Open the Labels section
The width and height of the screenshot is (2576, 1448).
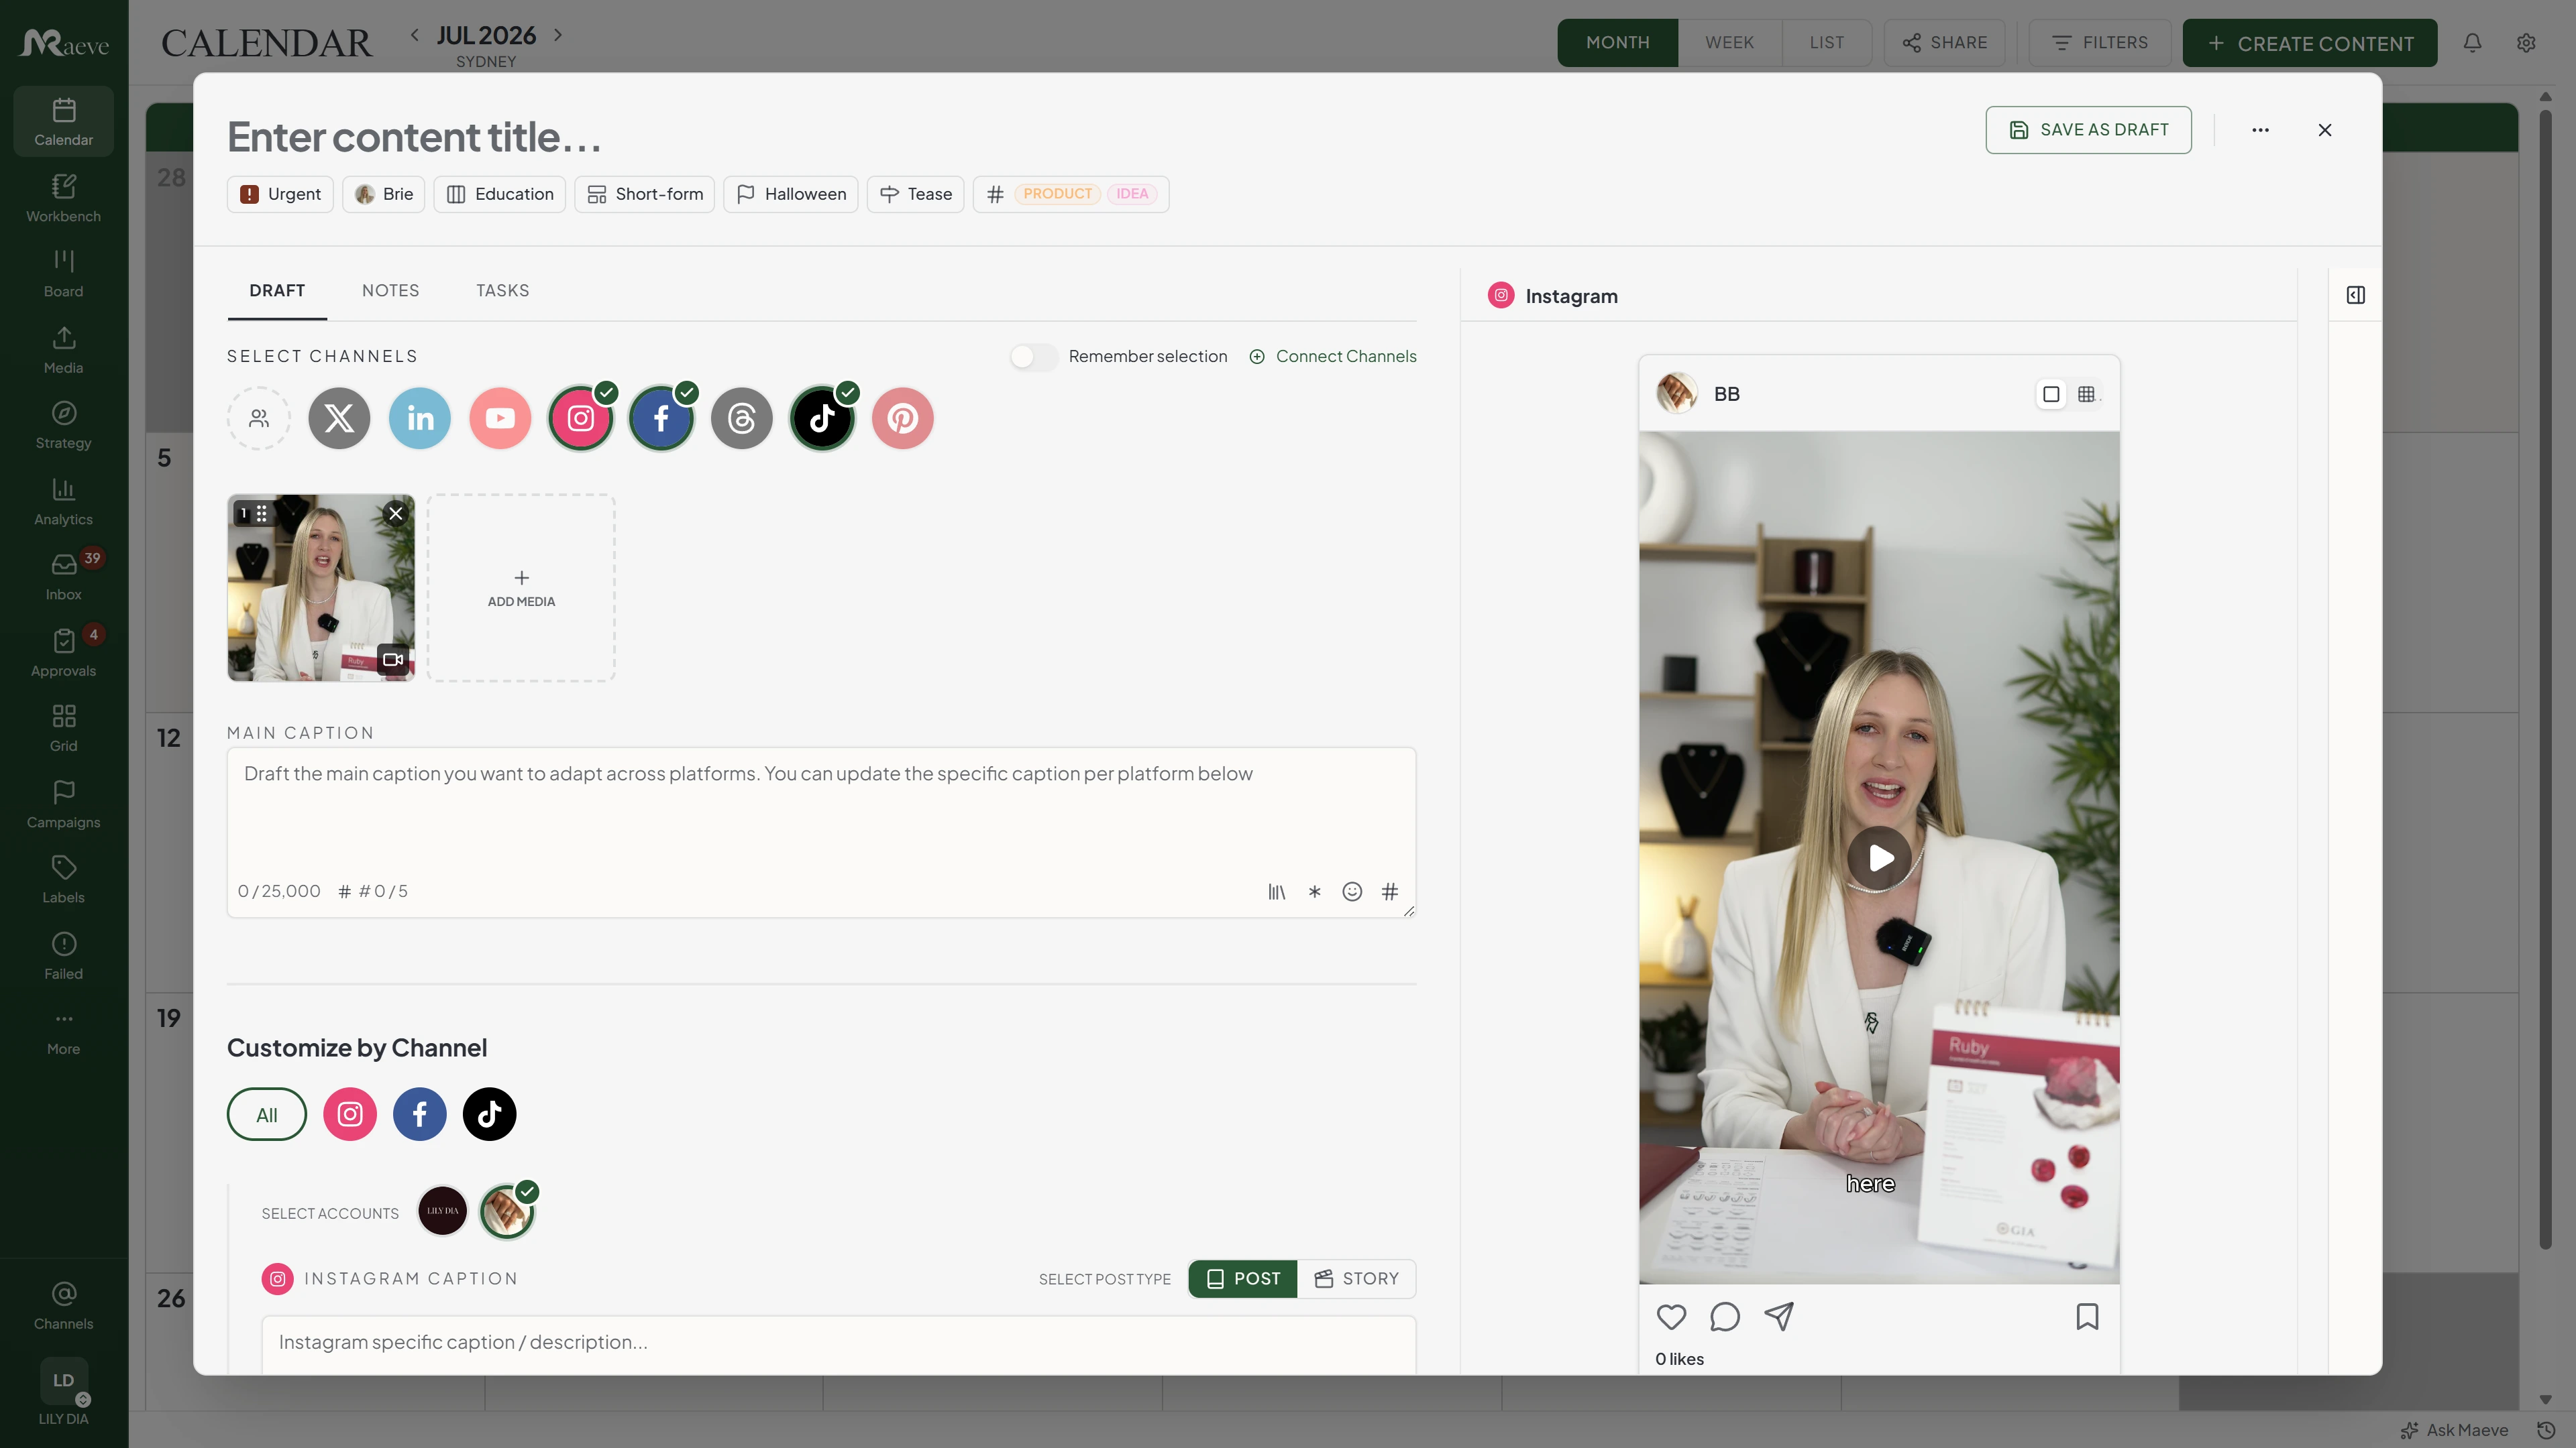coord(63,880)
